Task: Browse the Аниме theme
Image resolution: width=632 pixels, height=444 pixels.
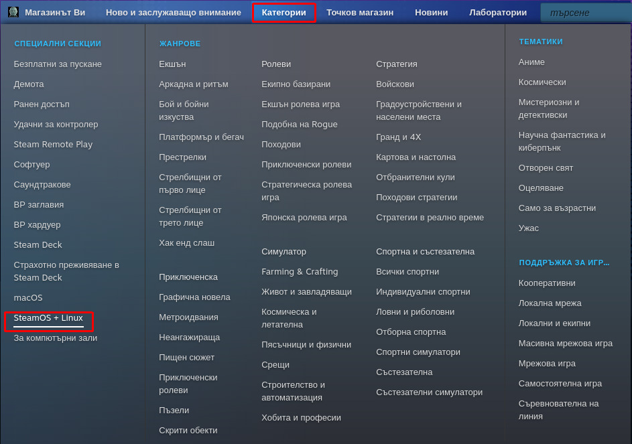Action: pos(531,62)
